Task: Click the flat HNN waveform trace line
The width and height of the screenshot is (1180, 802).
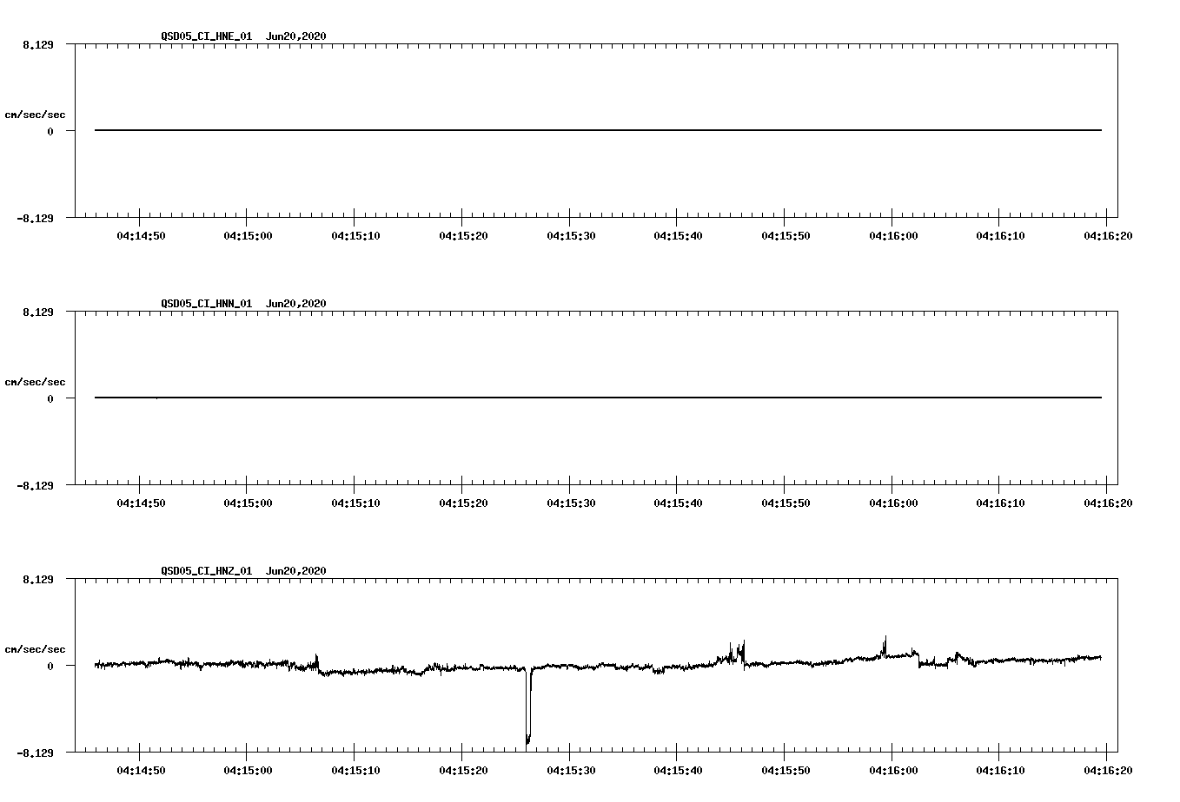Action: [598, 398]
